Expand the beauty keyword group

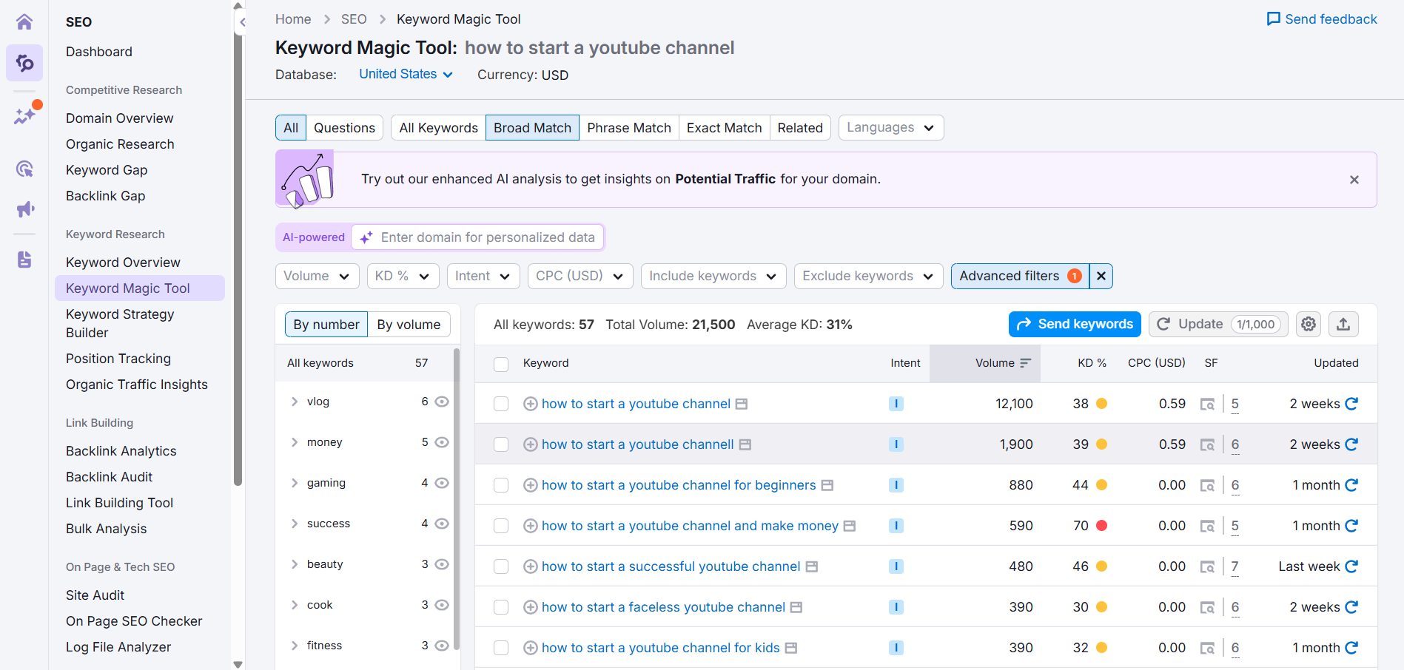pyautogui.click(x=295, y=564)
